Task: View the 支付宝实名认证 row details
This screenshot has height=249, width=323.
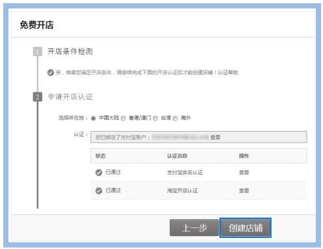Action: [x=244, y=173]
